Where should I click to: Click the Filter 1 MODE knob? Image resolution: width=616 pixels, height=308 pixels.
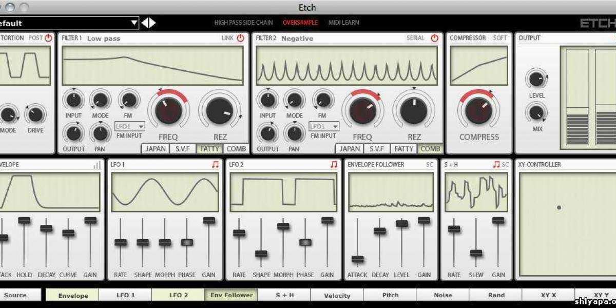pyautogui.click(x=100, y=99)
